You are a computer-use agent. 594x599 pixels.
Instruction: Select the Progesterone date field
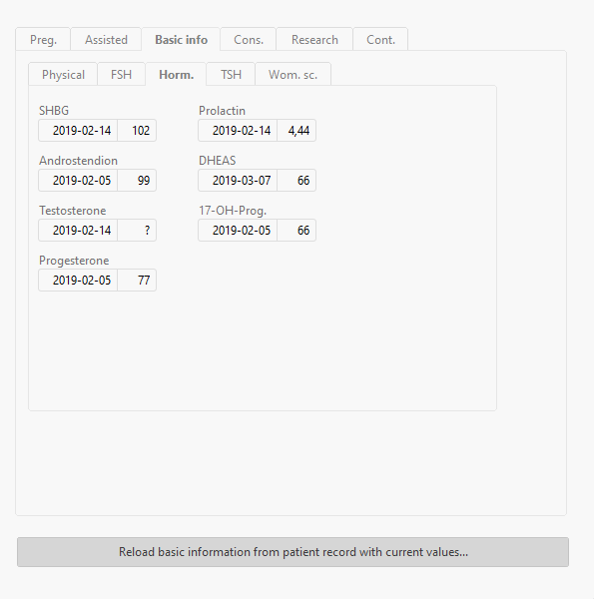click(x=78, y=280)
